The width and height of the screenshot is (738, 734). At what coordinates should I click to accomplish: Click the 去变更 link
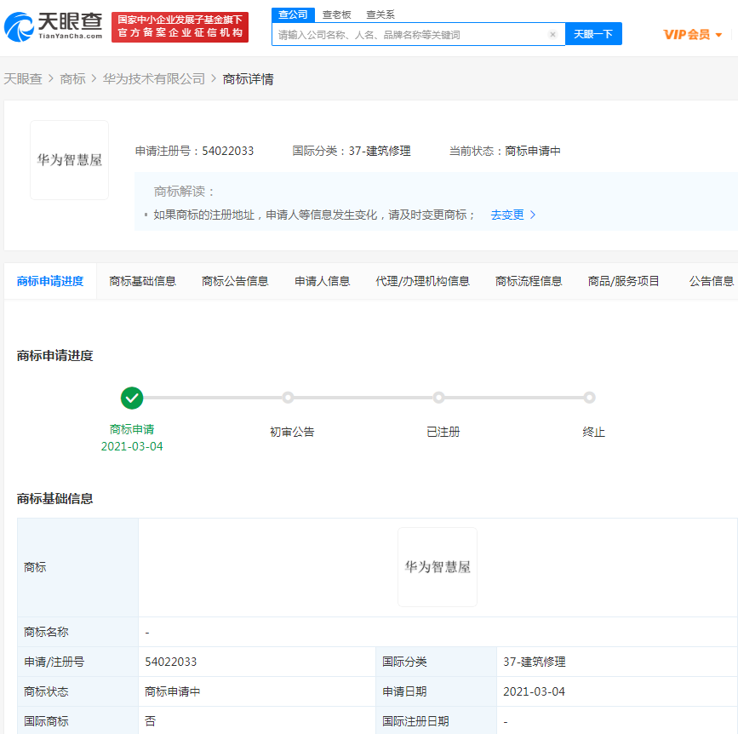point(510,215)
